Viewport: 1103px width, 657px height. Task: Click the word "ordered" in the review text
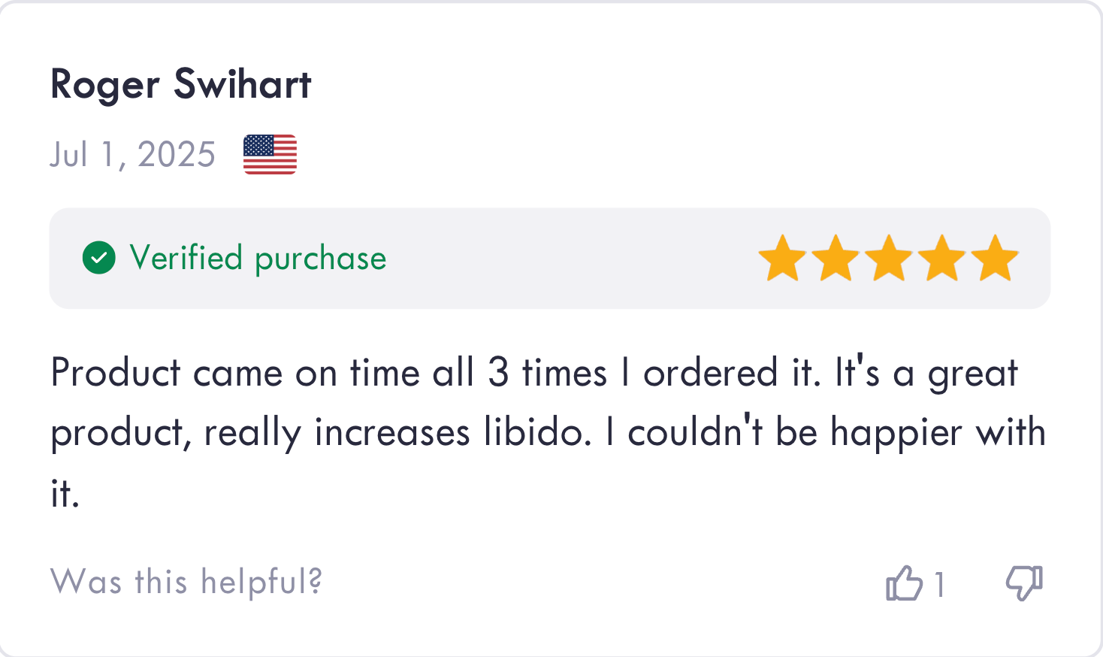click(700, 373)
